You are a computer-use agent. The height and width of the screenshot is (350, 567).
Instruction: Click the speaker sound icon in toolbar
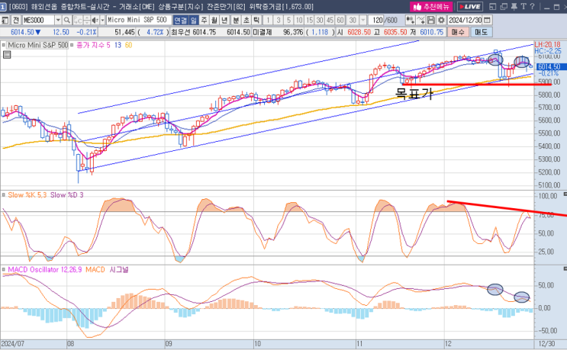point(95,20)
